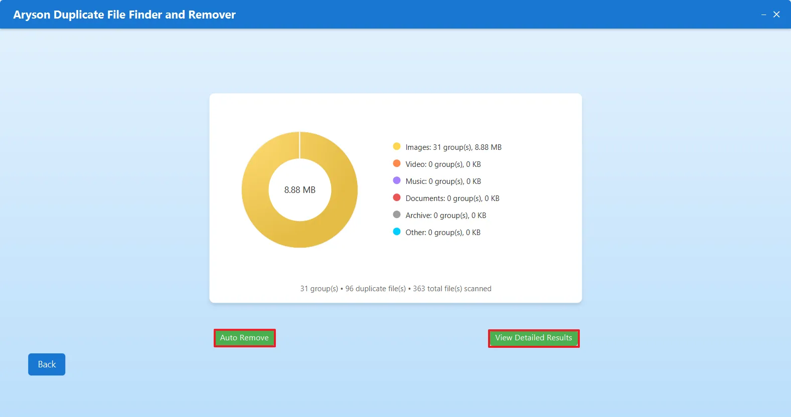
Task: Click the cyan Other legend dot
Action: tap(397, 232)
